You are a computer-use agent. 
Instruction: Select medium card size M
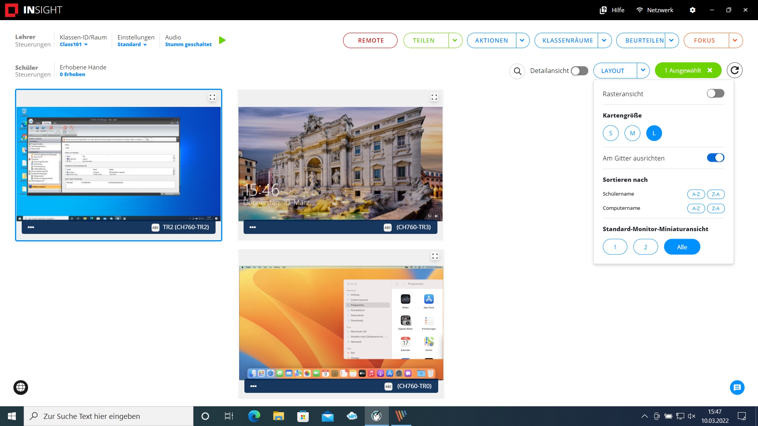tap(632, 133)
